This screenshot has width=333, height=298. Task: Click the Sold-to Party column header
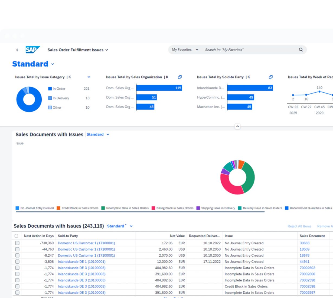pos(68,236)
